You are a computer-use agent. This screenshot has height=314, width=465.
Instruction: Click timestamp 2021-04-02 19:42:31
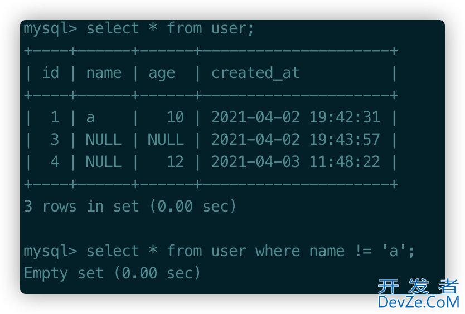point(296,117)
